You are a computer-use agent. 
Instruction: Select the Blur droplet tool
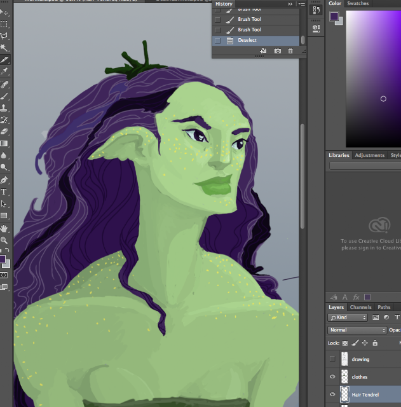[x=4, y=155]
